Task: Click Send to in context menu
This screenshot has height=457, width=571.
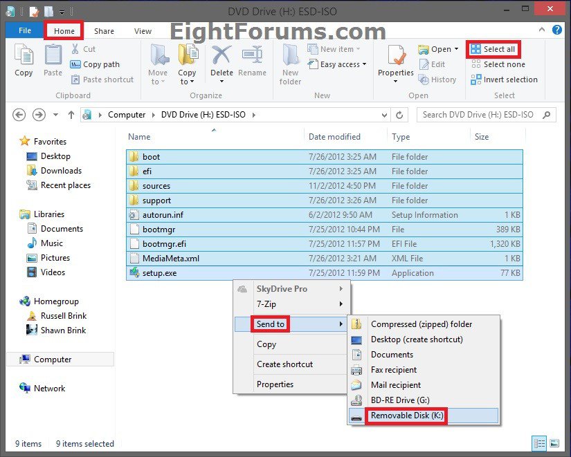Action: [291, 324]
